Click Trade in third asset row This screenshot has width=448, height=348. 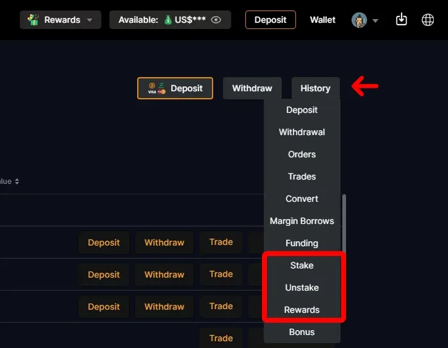221,306
